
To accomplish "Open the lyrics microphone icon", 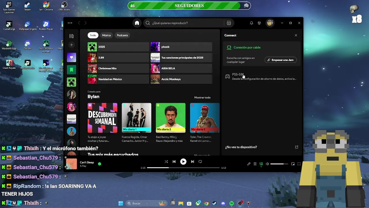I will pos(249,164).
